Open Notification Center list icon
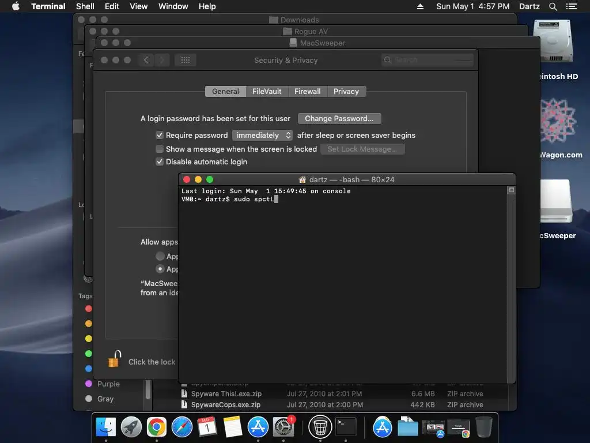This screenshot has width=590, height=443. coord(572,6)
